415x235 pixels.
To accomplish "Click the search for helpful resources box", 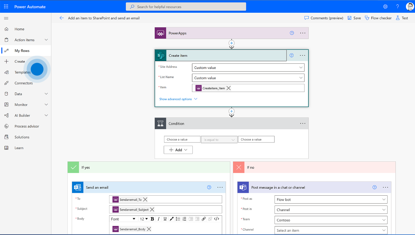I will pos(186,7).
